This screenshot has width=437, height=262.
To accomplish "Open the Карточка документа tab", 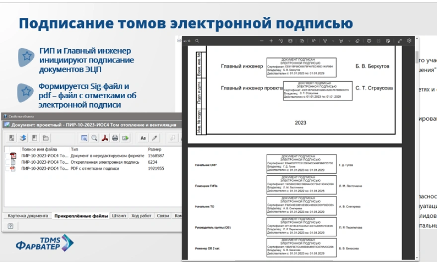I will point(27,216).
